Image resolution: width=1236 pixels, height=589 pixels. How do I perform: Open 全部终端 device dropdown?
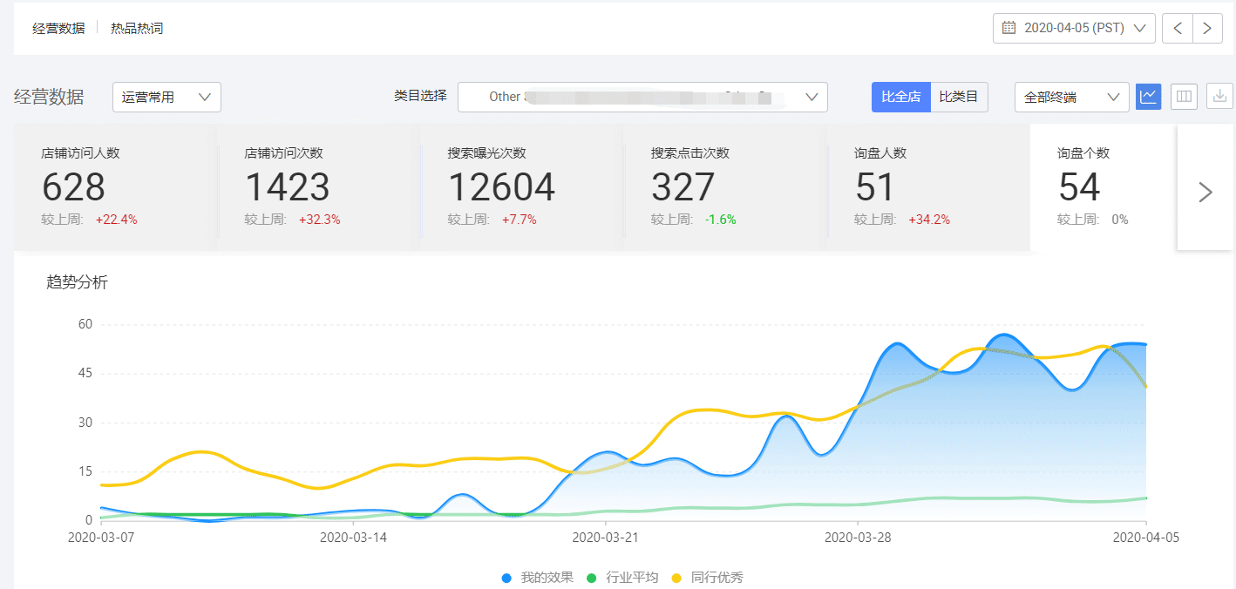(x=1071, y=97)
